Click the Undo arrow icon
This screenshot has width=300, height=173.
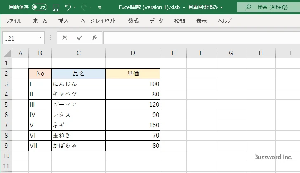(x=68, y=7)
